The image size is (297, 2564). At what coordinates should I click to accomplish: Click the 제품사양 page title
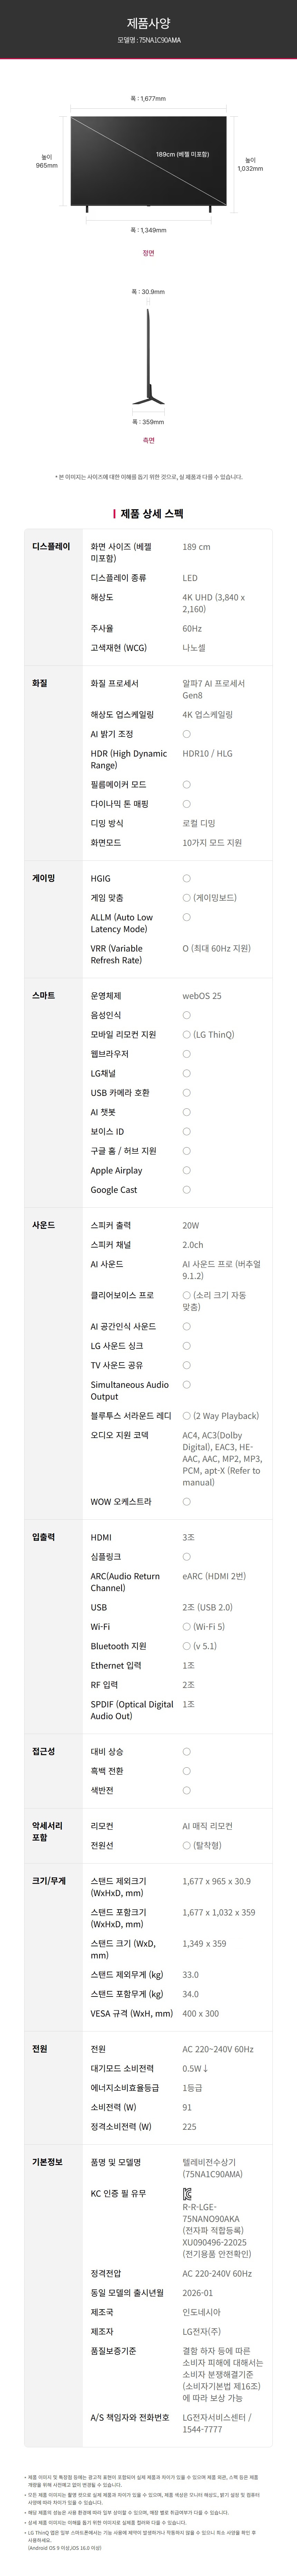pyautogui.click(x=148, y=22)
